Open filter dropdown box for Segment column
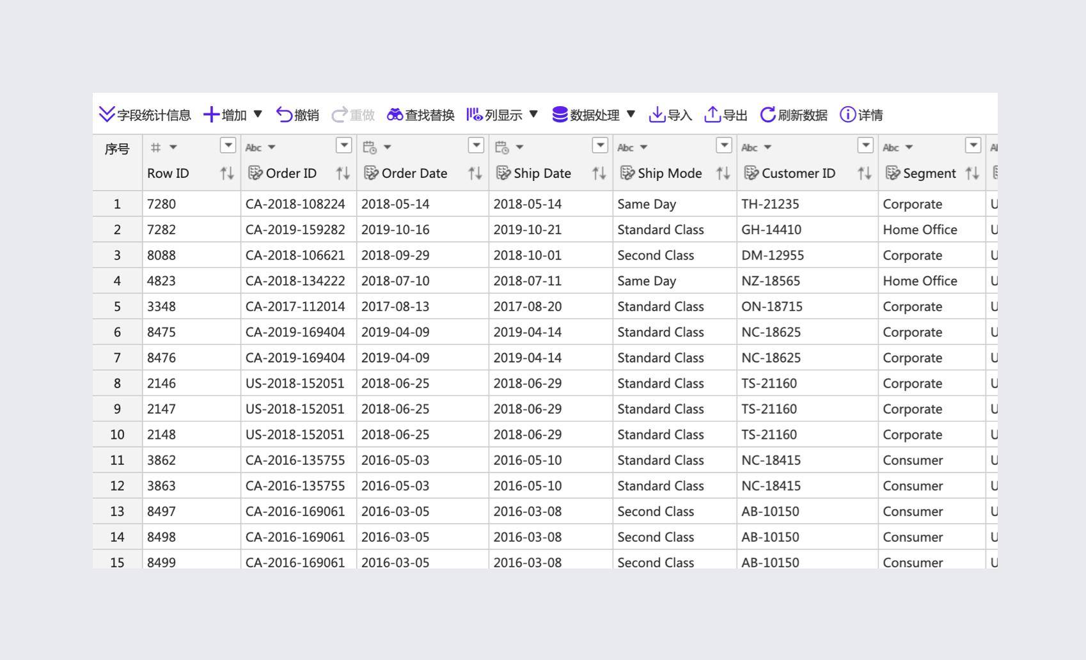The image size is (1086, 660). [973, 145]
